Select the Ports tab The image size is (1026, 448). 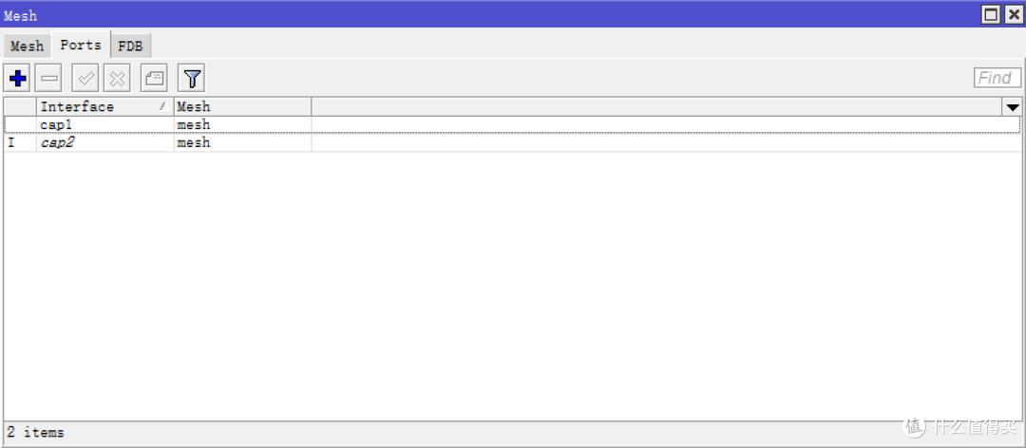click(81, 45)
